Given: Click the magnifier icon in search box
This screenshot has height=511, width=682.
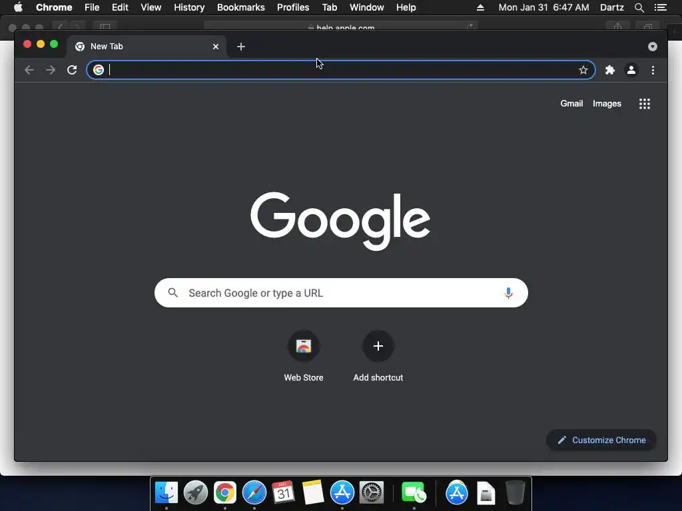Looking at the screenshot, I should coord(172,293).
